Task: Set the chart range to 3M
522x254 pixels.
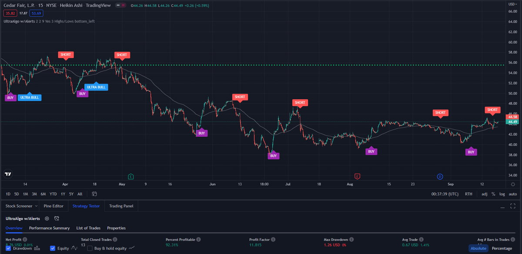Action: 34,194
